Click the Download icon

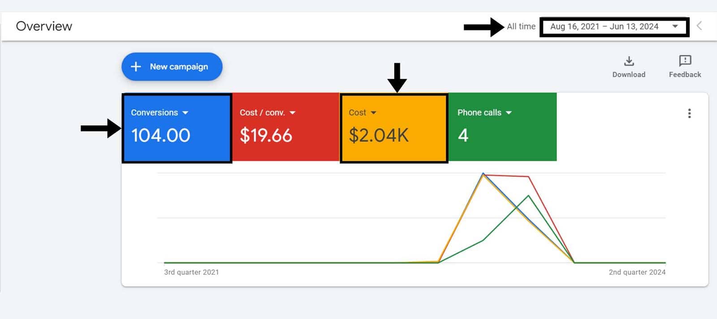(629, 61)
